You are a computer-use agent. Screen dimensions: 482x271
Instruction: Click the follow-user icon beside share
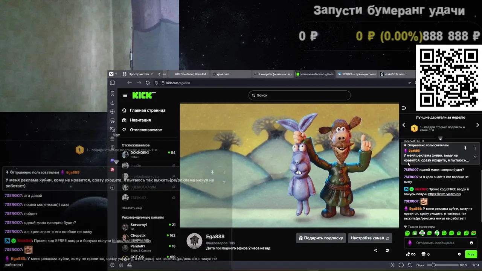pos(387,250)
